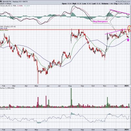Click Jul on the price panel date axis
Image resolution: width=131 pixels, height=131 pixels.
point(59,86)
